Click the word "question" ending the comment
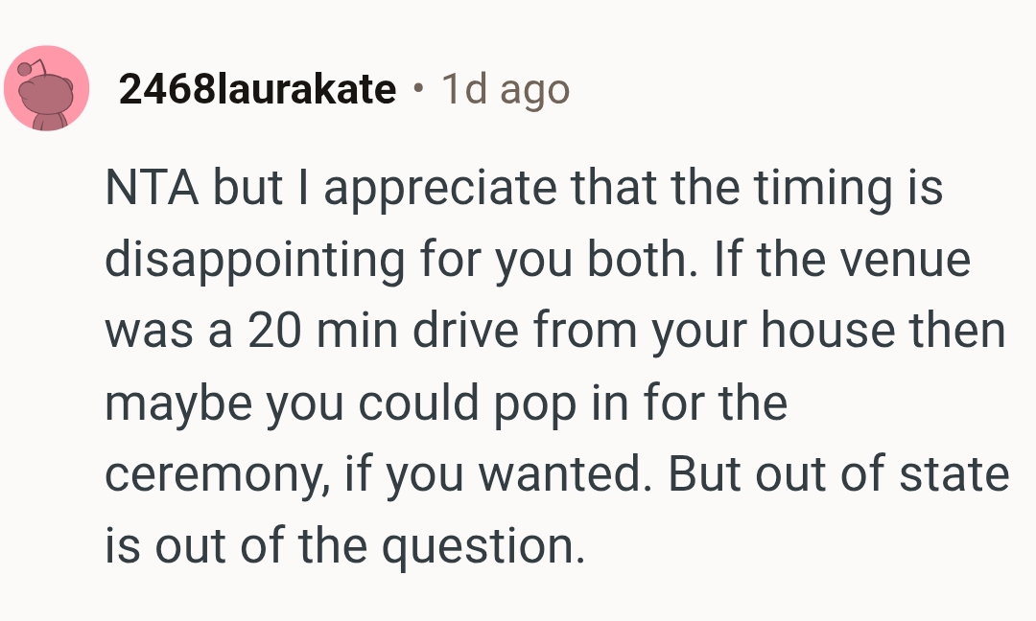1036x621 pixels. point(483,547)
